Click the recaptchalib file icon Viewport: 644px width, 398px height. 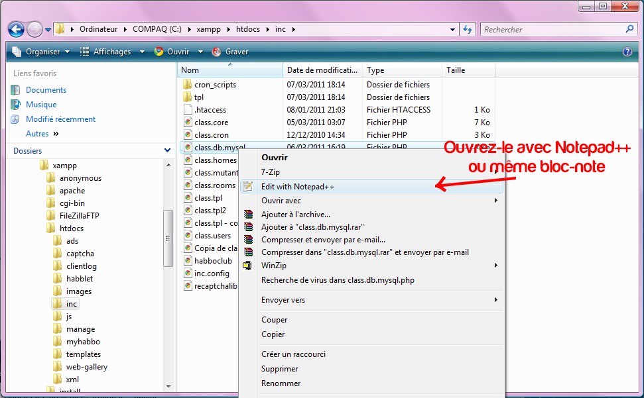tap(188, 286)
